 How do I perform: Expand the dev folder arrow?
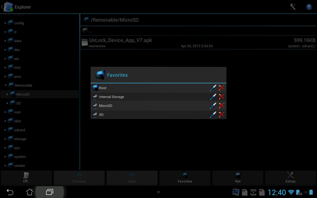[5, 50]
